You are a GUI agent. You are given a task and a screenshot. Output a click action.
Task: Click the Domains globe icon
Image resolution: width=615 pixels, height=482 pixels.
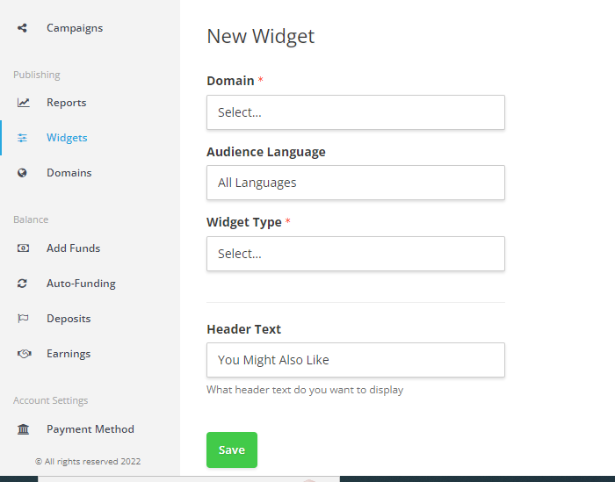pos(23,173)
